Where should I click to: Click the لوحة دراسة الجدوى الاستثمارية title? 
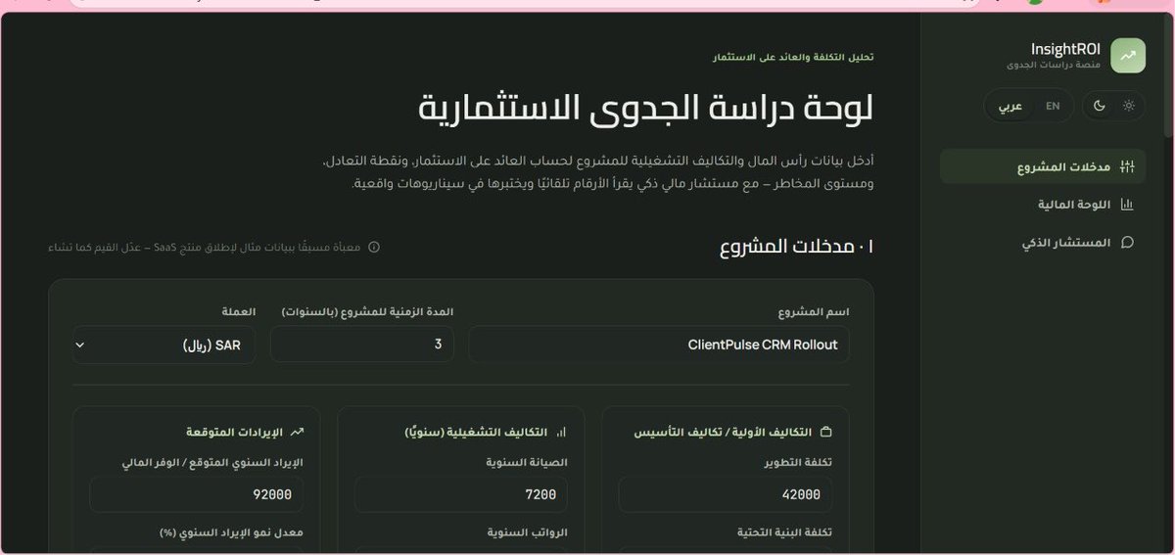click(x=645, y=107)
